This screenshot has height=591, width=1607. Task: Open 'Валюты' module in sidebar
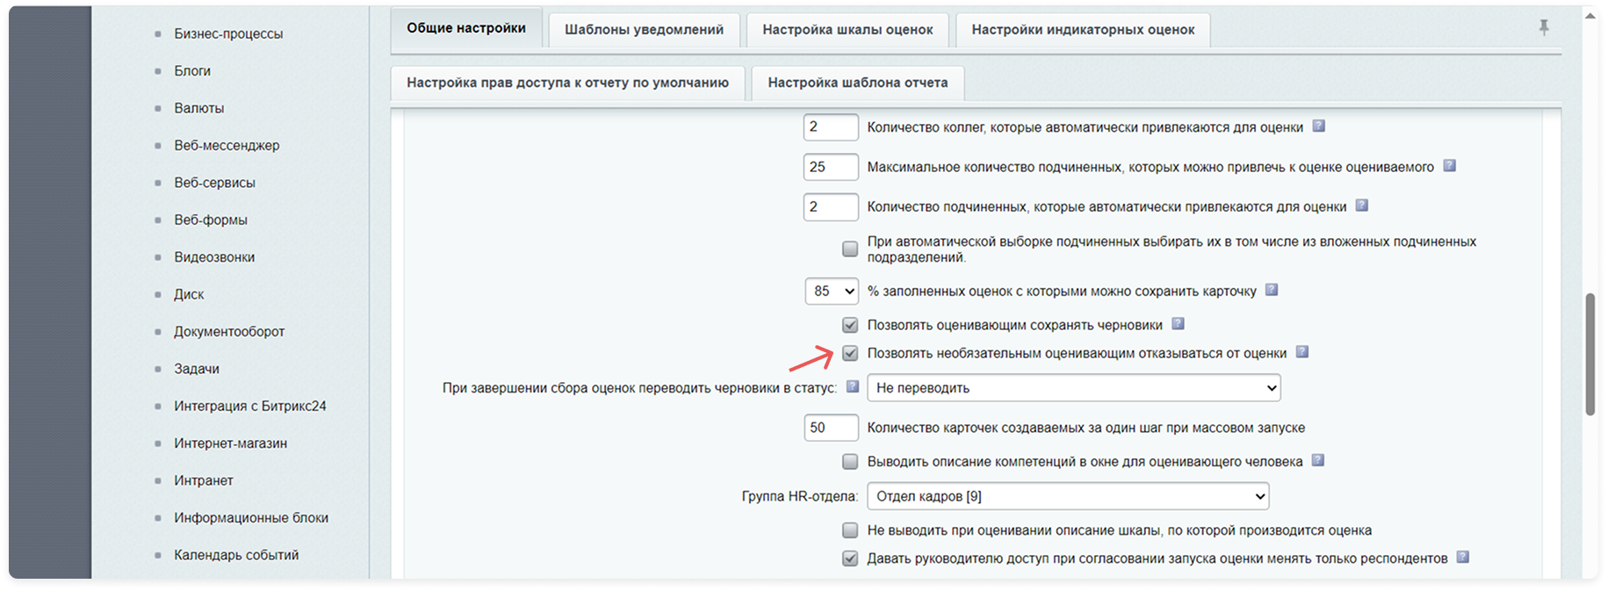(199, 108)
